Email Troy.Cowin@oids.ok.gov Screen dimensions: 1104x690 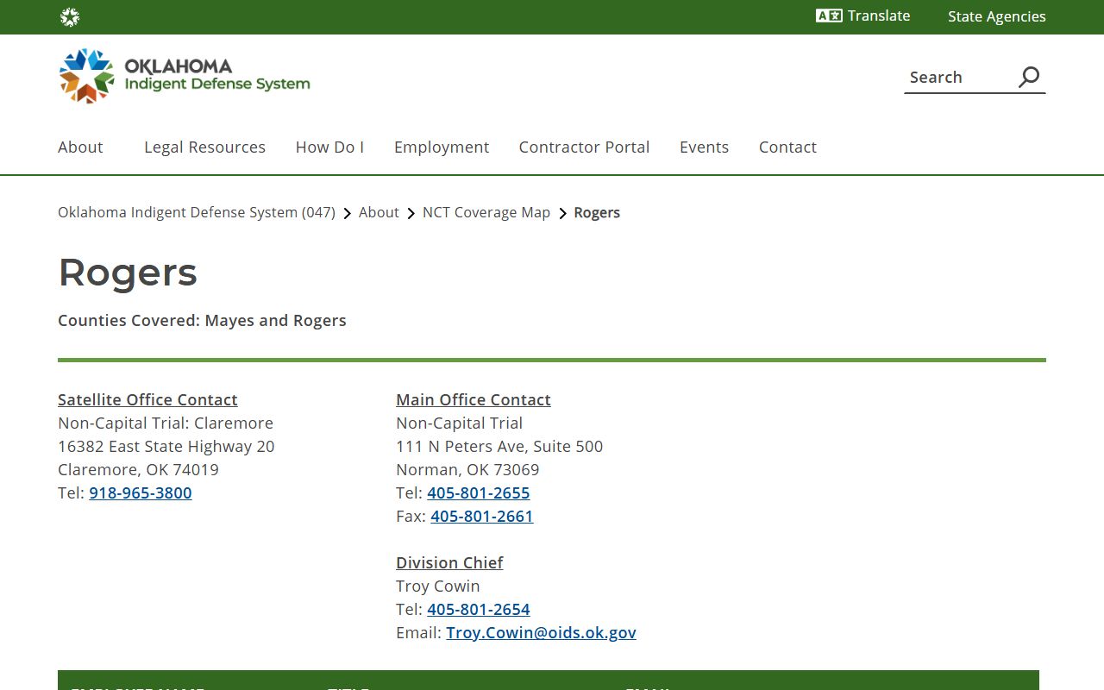541,633
